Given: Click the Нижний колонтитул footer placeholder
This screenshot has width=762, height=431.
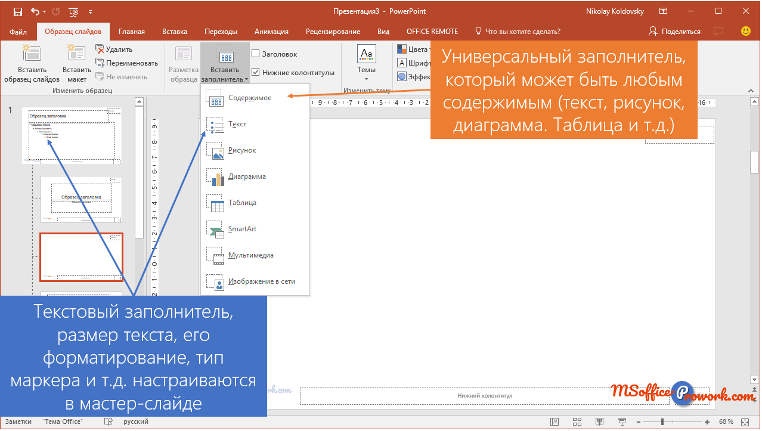Looking at the screenshot, I should point(485,396).
